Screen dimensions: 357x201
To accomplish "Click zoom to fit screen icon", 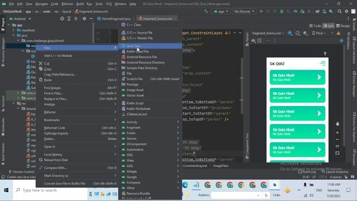I will (337, 153).
